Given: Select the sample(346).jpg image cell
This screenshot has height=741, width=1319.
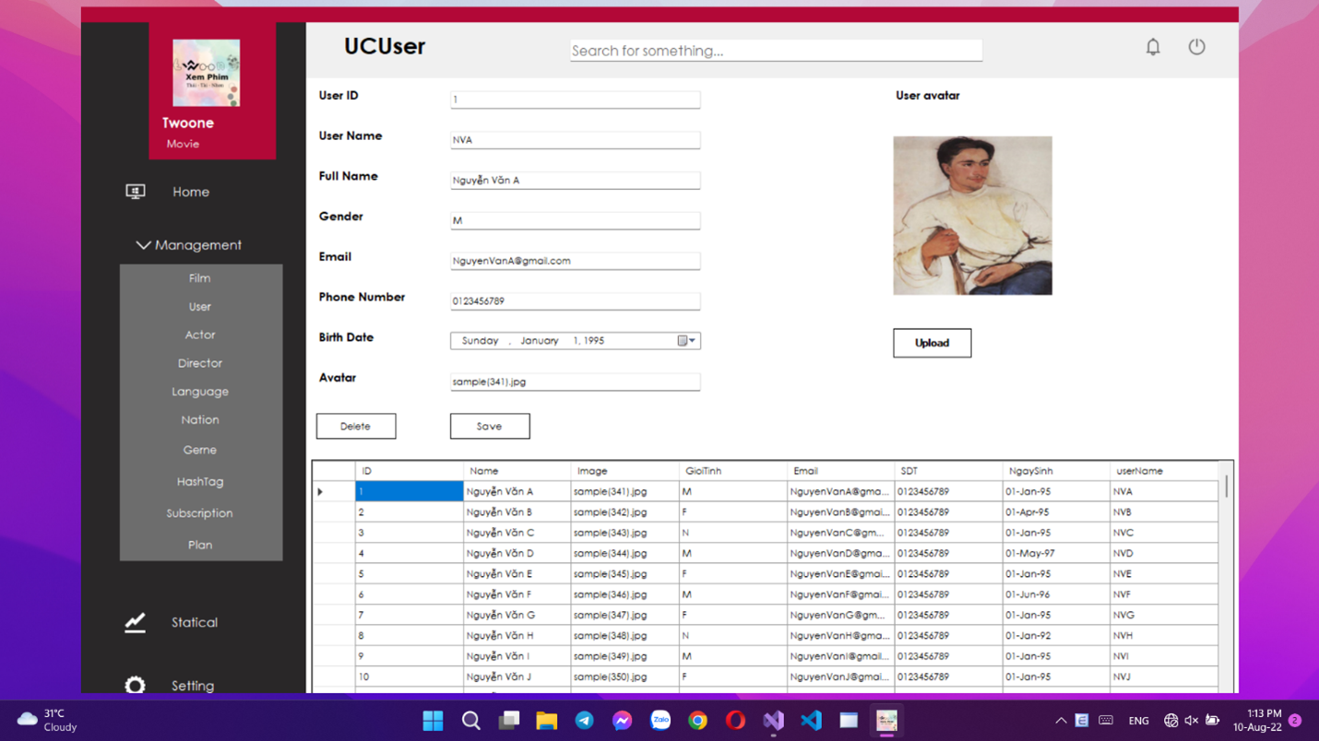Looking at the screenshot, I should [624, 594].
